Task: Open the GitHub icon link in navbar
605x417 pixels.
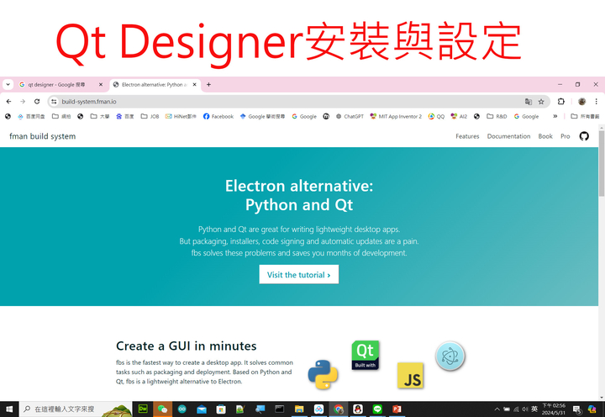Action: 584,136
